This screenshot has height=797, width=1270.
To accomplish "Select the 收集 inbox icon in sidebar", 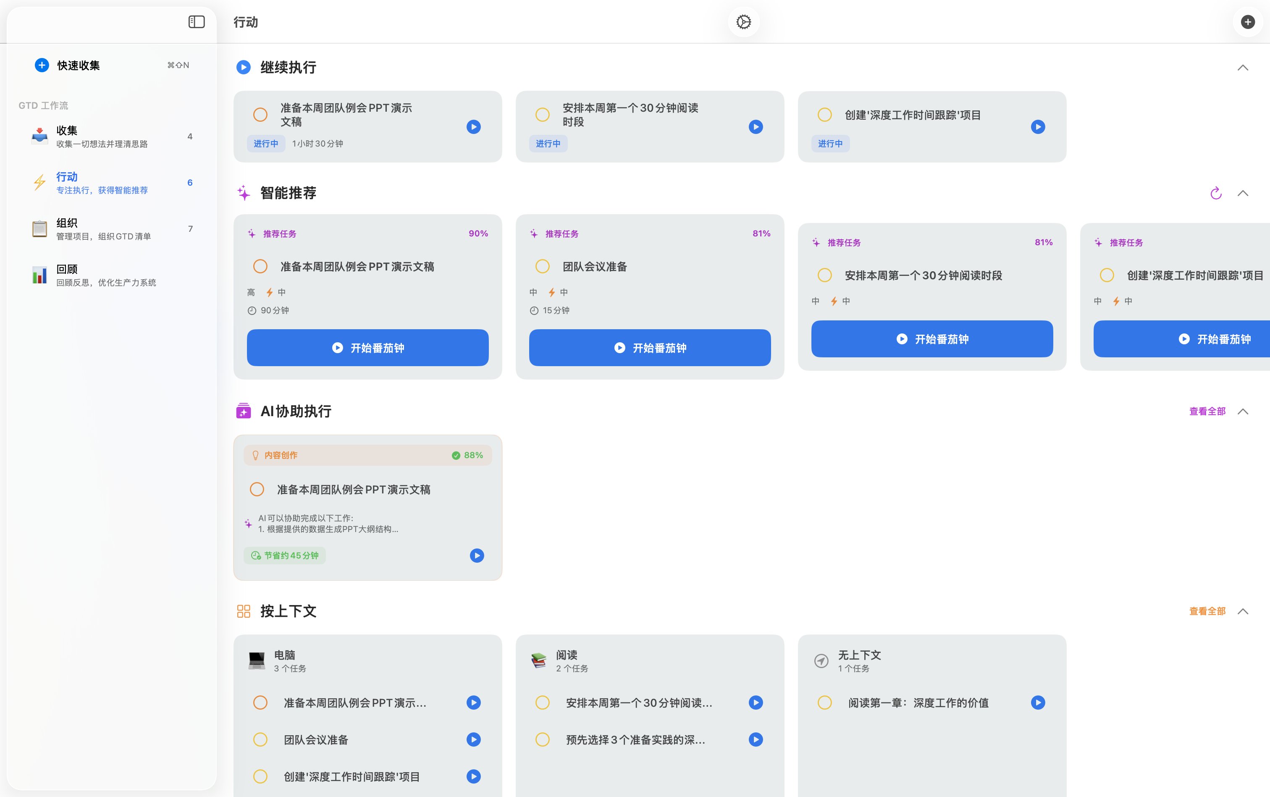I will (39, 136).
